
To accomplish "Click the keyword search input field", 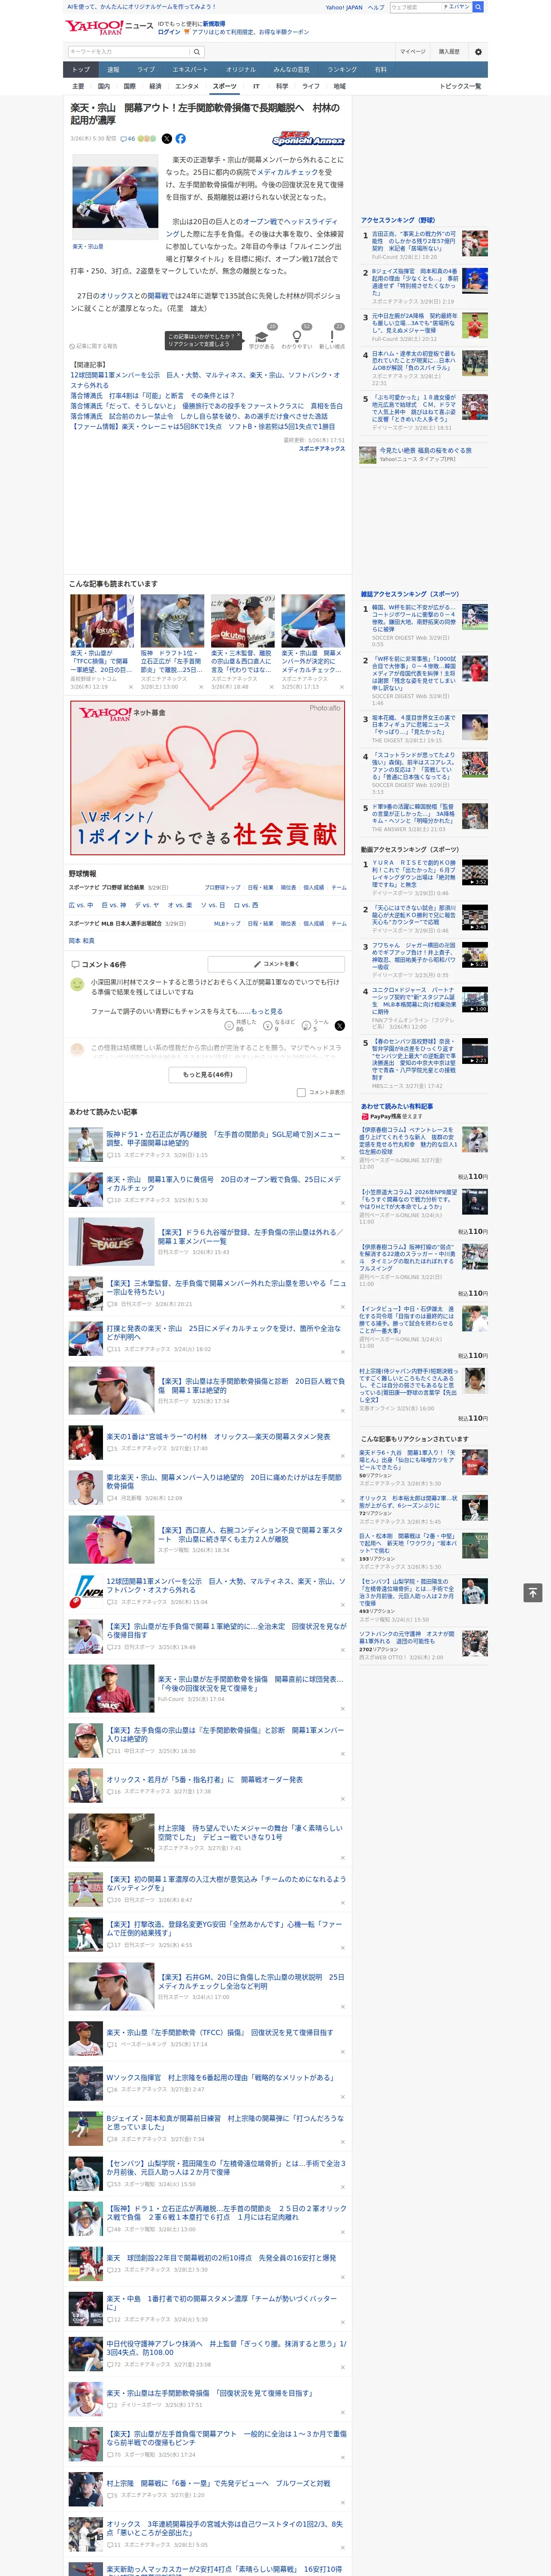I will pyautogui.click(x=129, y=52).
